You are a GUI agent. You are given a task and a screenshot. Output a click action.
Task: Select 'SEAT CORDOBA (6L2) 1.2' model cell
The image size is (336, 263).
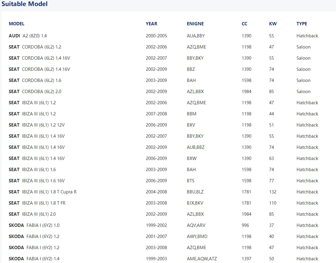coord(35,47)
